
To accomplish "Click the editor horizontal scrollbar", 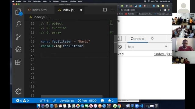I will point(72,96).
